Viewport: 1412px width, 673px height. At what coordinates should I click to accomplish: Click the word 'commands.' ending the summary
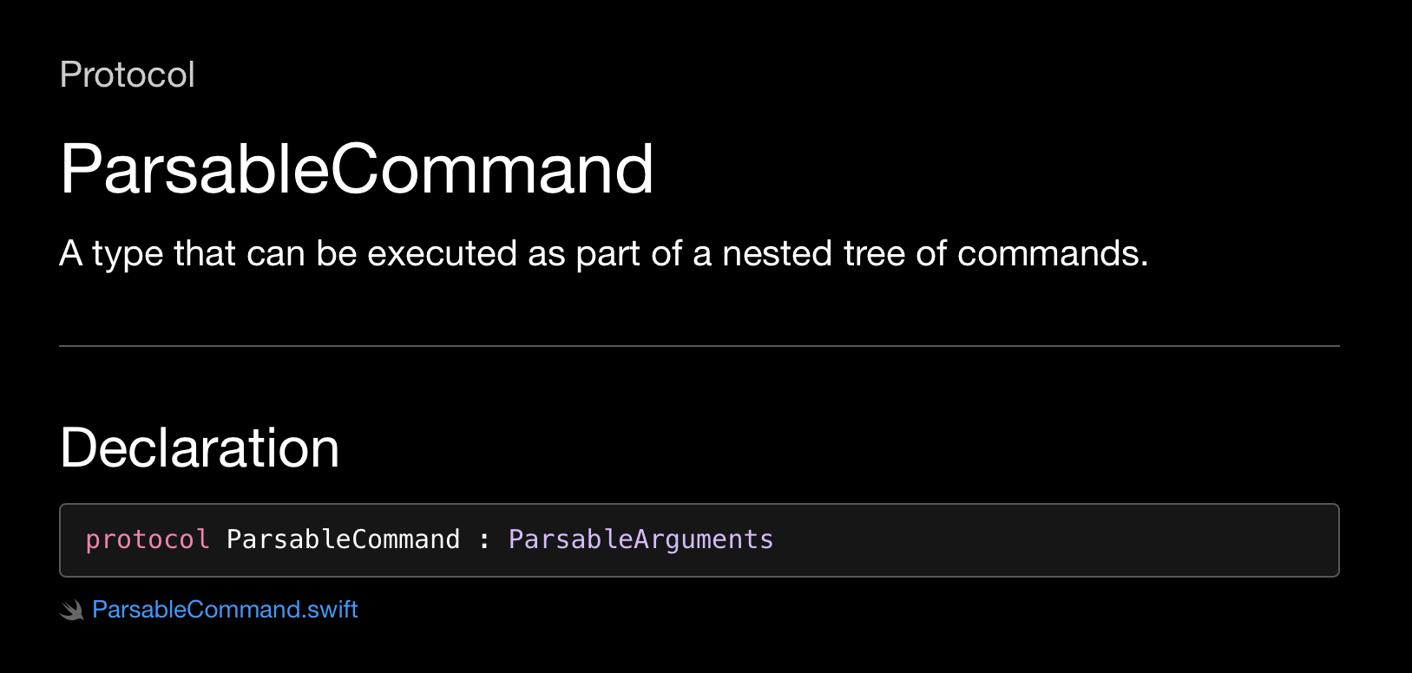pos(1053,254)
